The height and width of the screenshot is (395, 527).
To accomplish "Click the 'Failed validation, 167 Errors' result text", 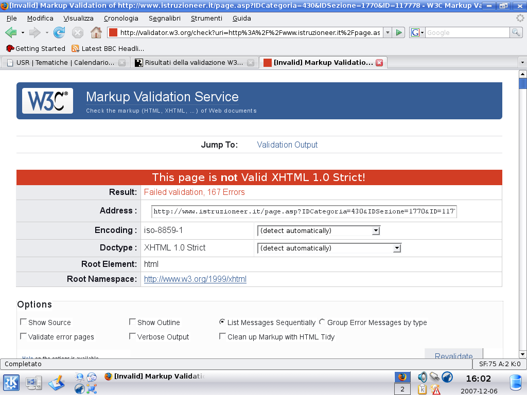I will pyautogui.click(x=194, y=192).
